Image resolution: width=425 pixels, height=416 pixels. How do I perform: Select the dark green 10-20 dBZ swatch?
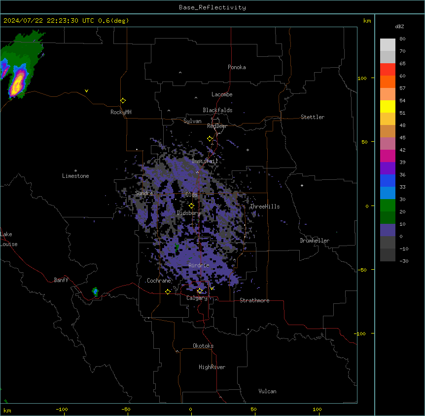pos(388,218)
